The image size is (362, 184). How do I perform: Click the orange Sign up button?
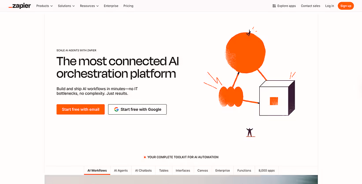click(x=346, y=6)
